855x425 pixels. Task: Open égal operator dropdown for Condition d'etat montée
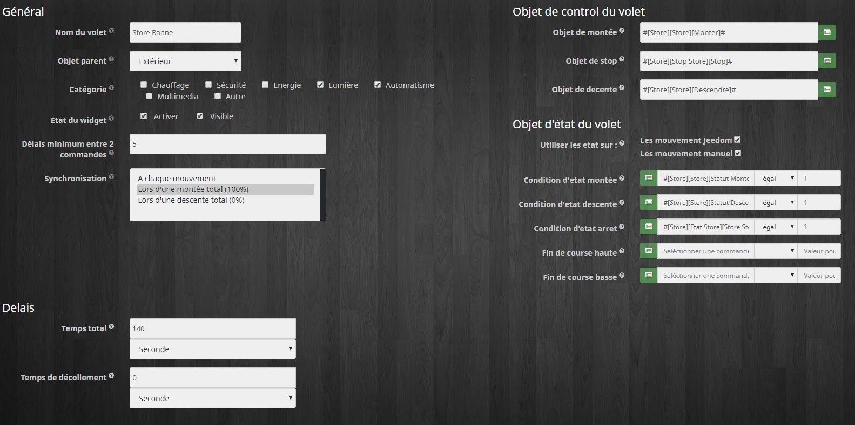tap(776, 178)
